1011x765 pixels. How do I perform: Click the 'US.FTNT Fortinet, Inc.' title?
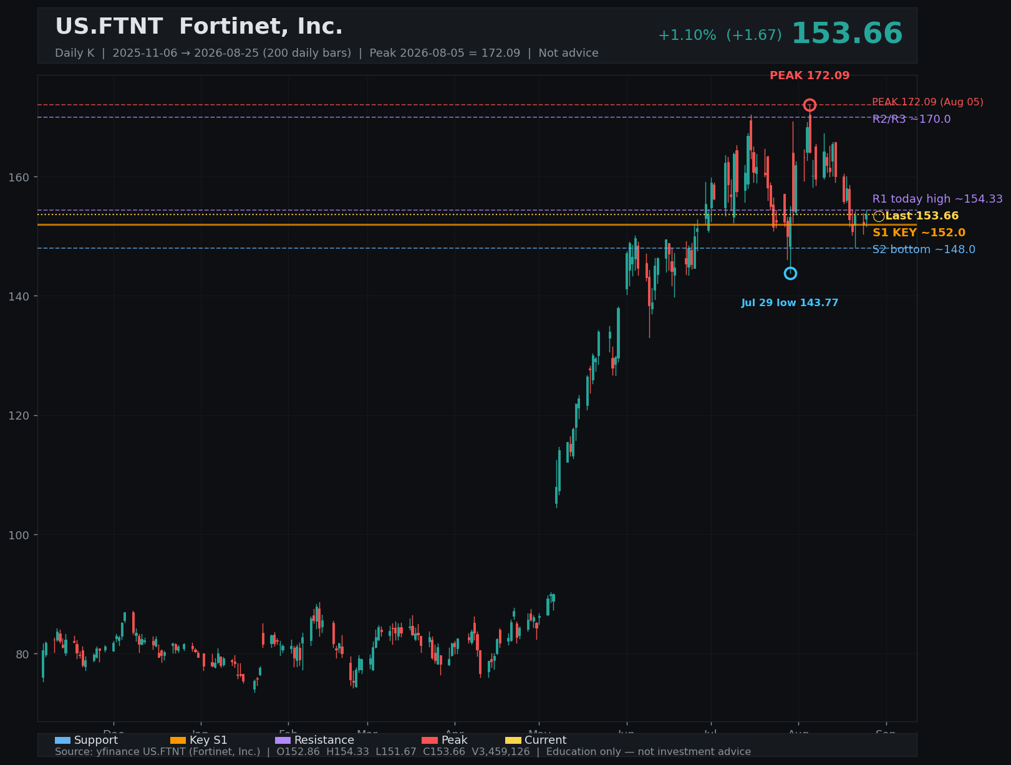[199, 27]
